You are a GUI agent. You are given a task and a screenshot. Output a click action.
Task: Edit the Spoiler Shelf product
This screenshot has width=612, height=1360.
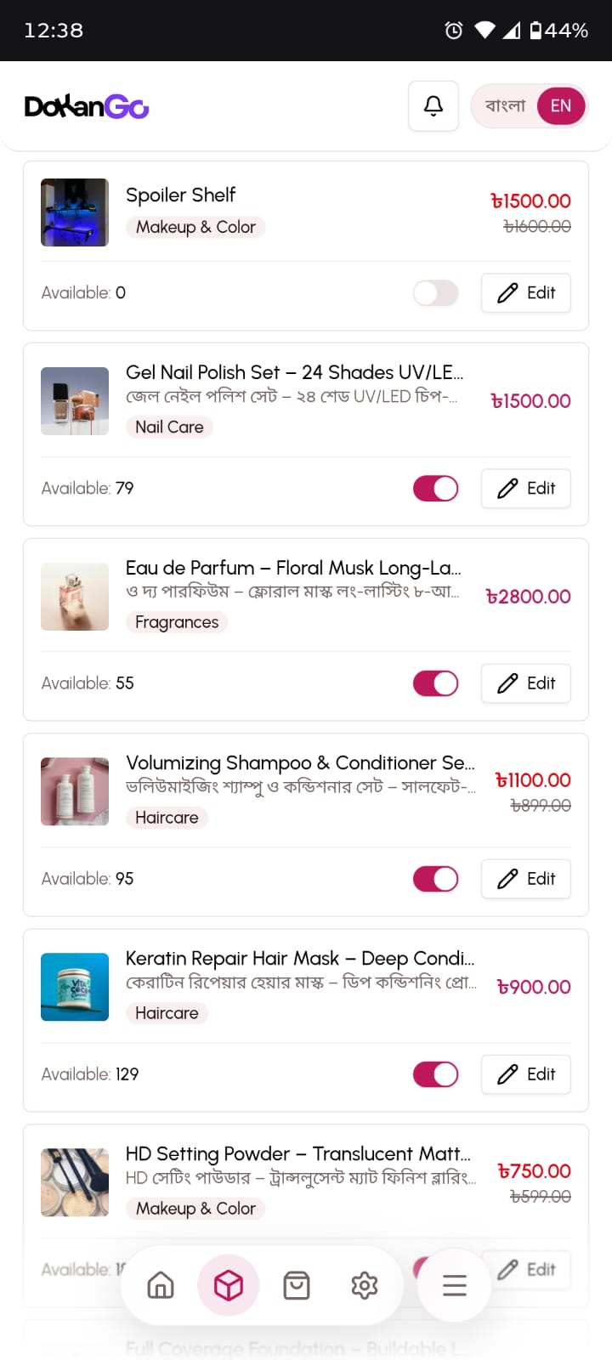(x=526, y=293)
